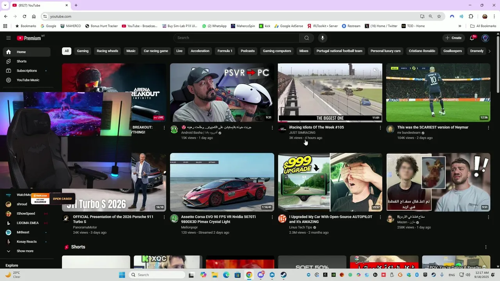Select the Racing wheels chip
500x281 pixels.
click(107, 51)
